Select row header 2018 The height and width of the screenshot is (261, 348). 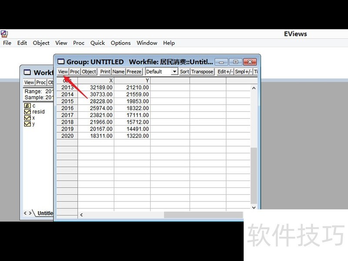(x=67, y=122)
